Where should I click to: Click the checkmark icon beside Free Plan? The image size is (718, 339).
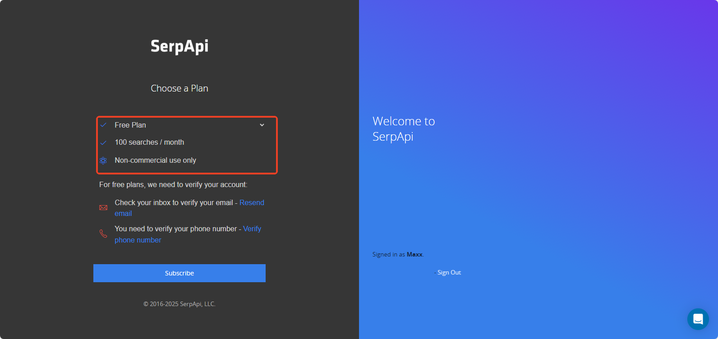[x=103, y=125]
